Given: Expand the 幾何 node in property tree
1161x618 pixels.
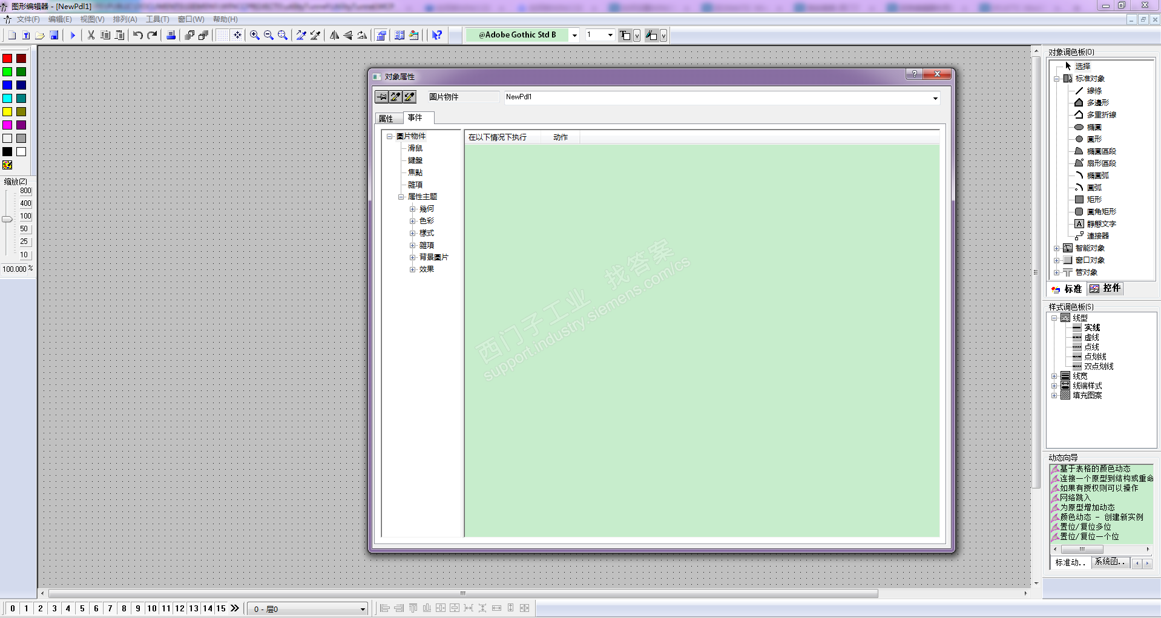Looking at the screenshot, I should 412,209.
